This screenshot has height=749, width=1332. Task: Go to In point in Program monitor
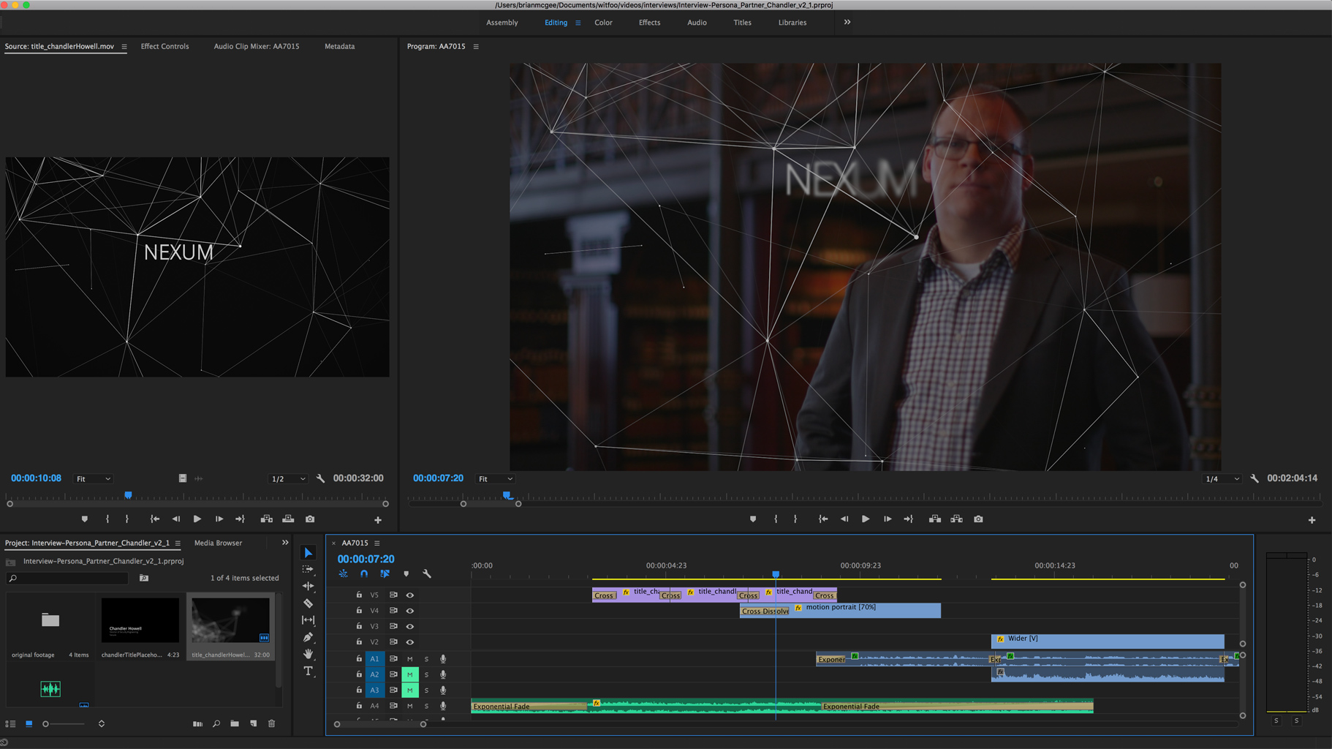[x=823, y=519]
